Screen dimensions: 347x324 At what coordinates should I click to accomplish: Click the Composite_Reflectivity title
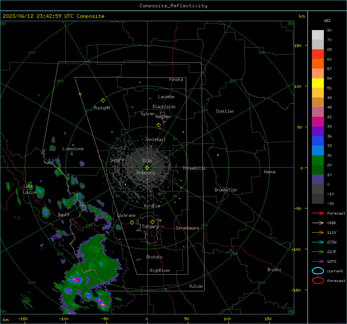173,6
